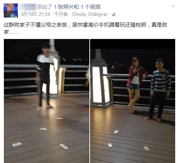Click the blurred poster name link
Image resolution: width=178 pixels, height=163 pixels.
click(28, 7)
